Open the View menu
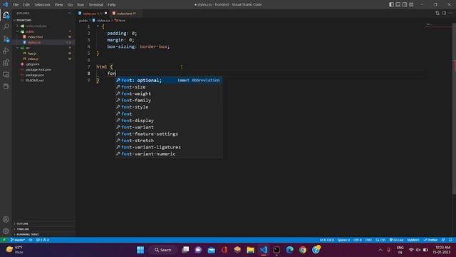The image size is (456, 257). (58, 4)
